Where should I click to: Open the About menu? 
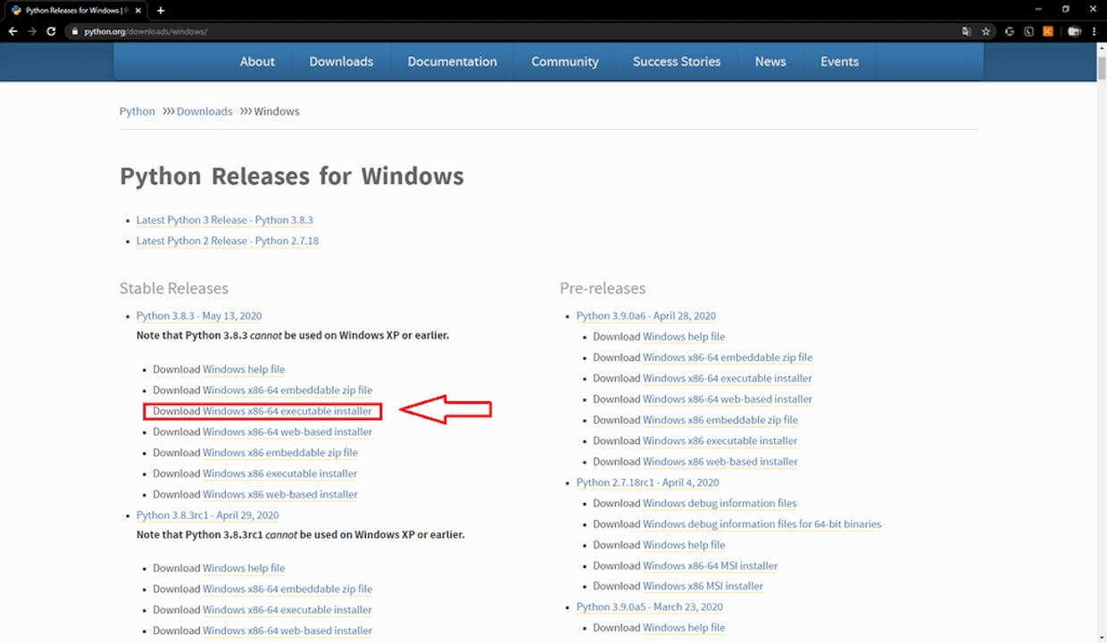257,62
